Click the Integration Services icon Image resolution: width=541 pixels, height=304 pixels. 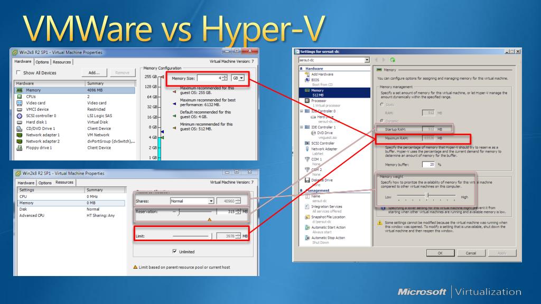click(307, 206)
